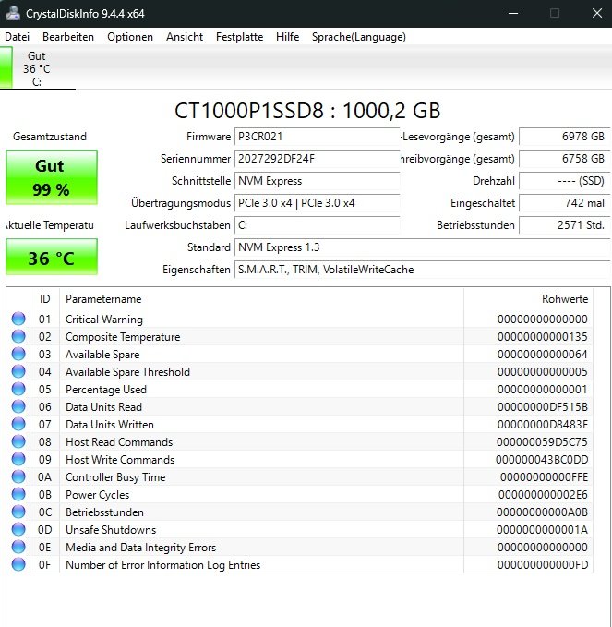Click the Firmware field P3CR021
Image resolution: width=612 pixels, height=627 pixels.
click(x=317, y=137)
